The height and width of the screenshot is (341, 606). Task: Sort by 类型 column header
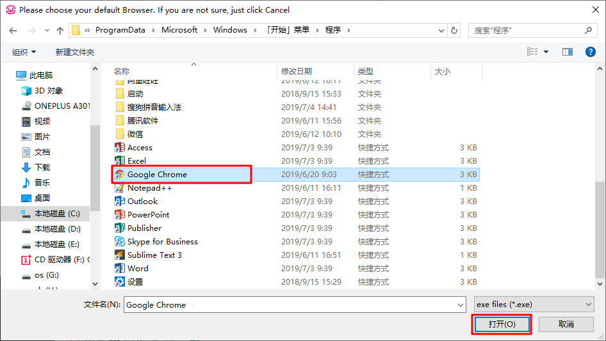click(366, 71)
